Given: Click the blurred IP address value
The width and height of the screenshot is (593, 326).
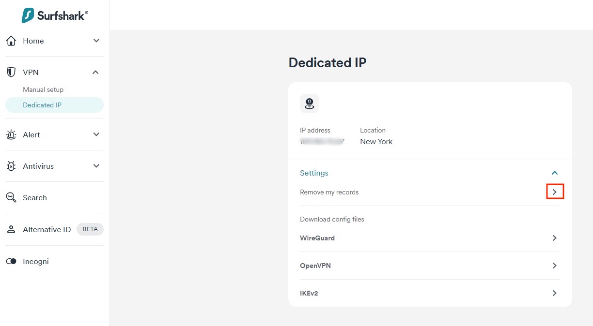Looking at the screenshot, I should click(x=322, y=142).
